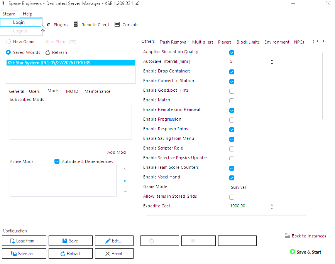Open the Trash Removal settings tab
This screenshot has width=335, height=264.
point(174,42)
